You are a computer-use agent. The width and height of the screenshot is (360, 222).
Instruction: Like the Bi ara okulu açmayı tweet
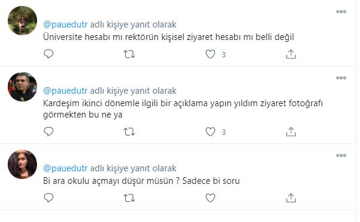210,198
